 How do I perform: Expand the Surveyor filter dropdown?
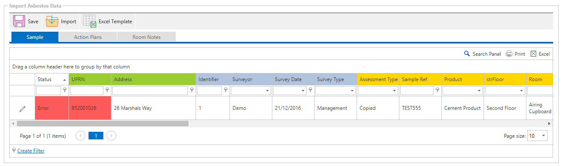267,90
